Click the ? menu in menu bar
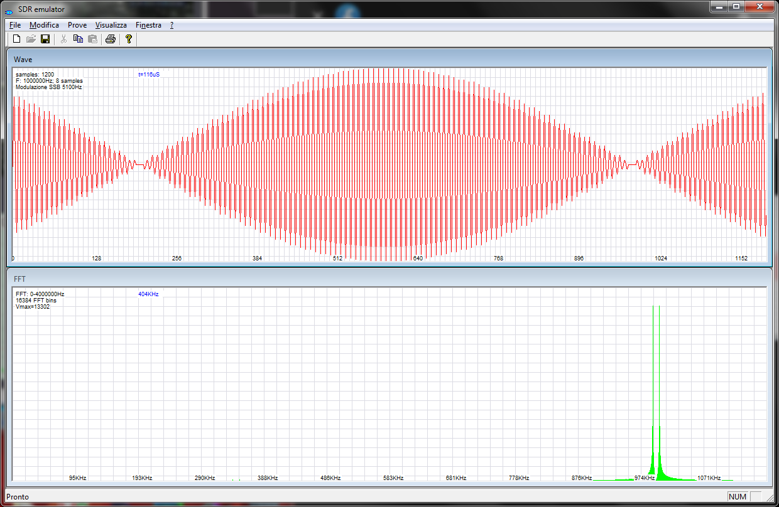 [172, 25]
